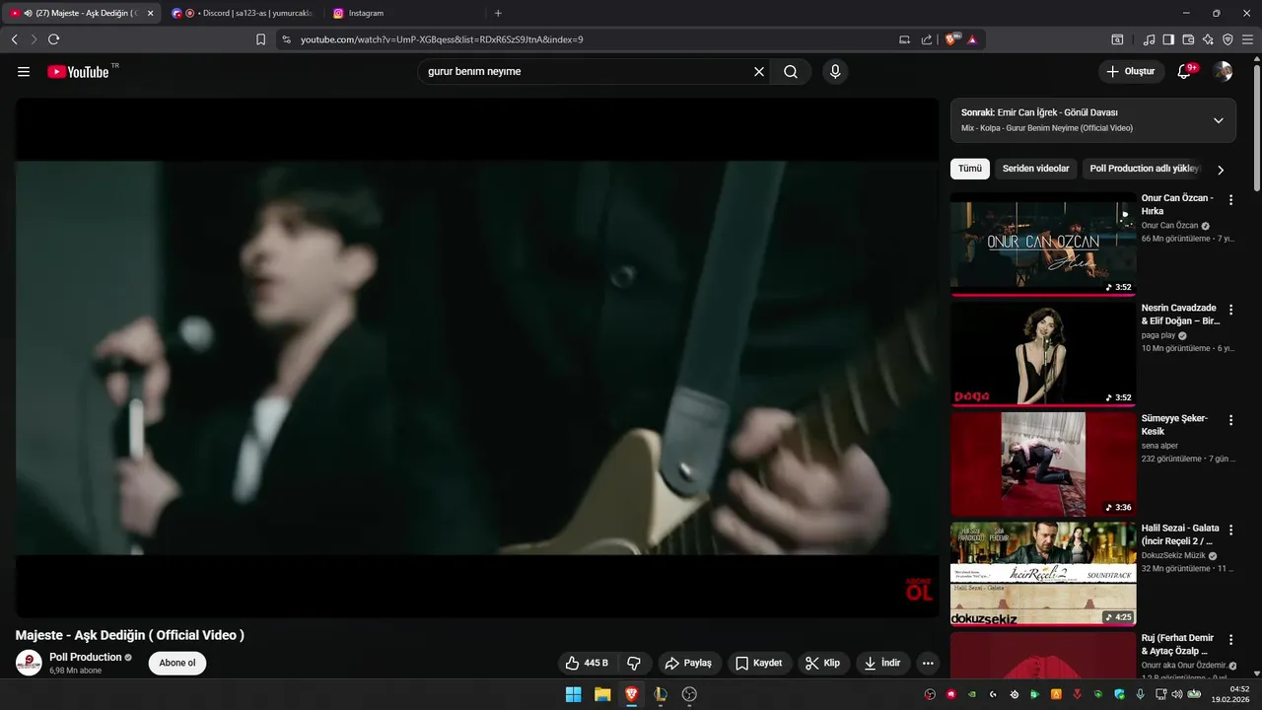This screenshot has height=710, width=1262.
Task: Open Sümeyye Şeker Kesik thumbnail
Action: click(x=1043, y=464)
